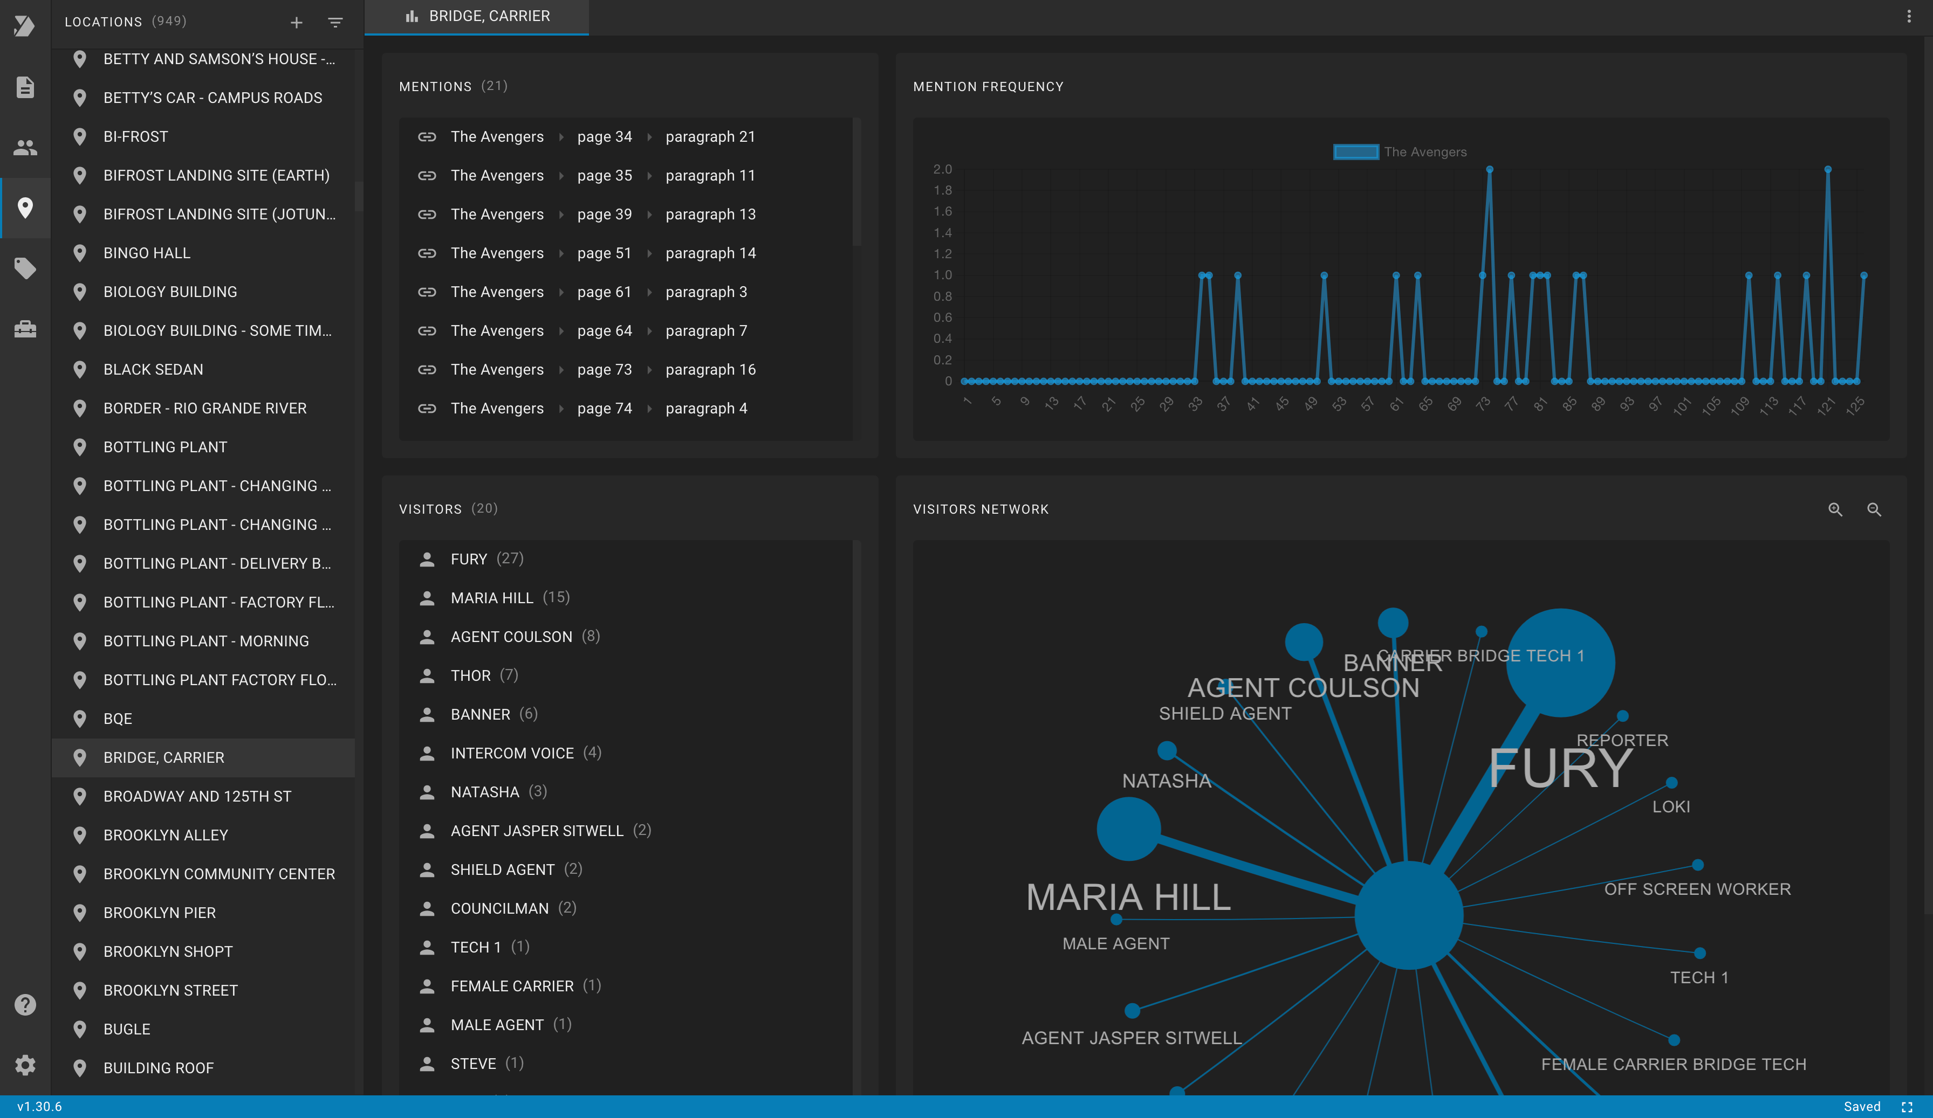Open STEVE visitor entry
The image size is (1933, 1118).
tap(626, 1064)
